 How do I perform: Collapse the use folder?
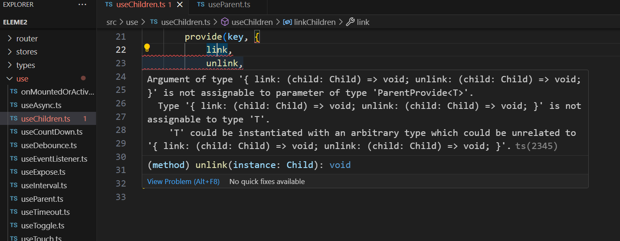[10, 79]
